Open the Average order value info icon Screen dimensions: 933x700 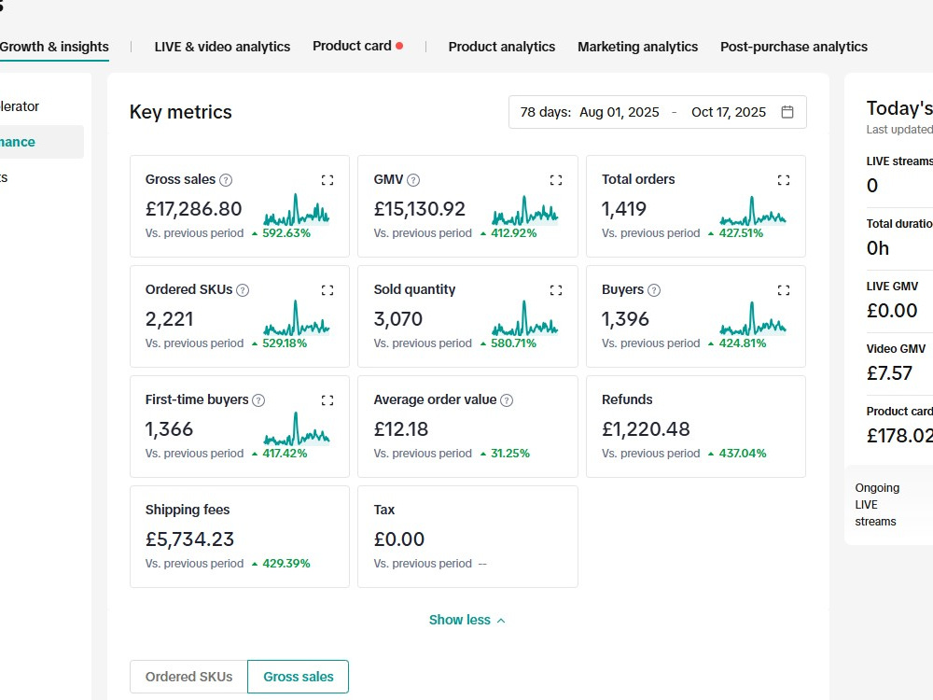(507, 400)
